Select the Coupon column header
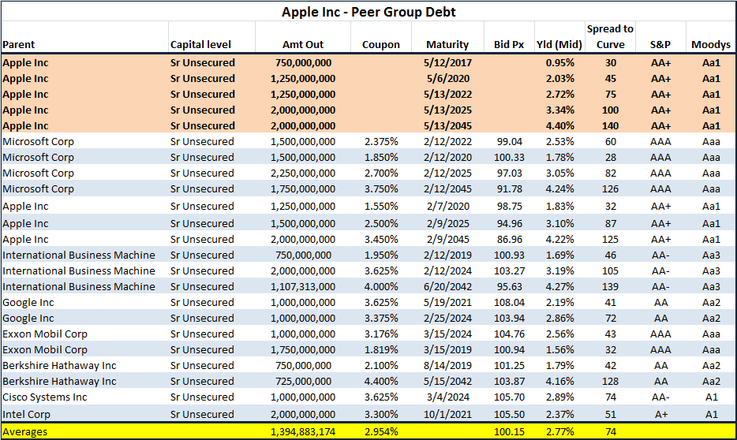The height and width of the screenshot is (440, 737). 380,45
